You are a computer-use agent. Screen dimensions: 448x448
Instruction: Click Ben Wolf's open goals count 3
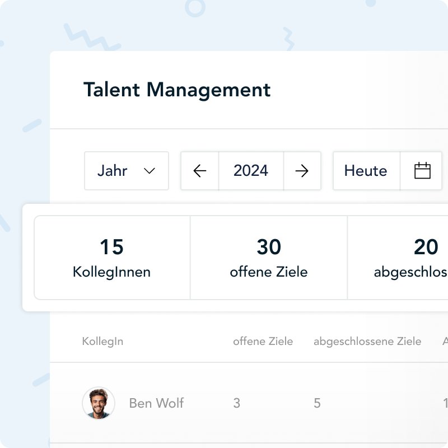[x=236, y=403]
